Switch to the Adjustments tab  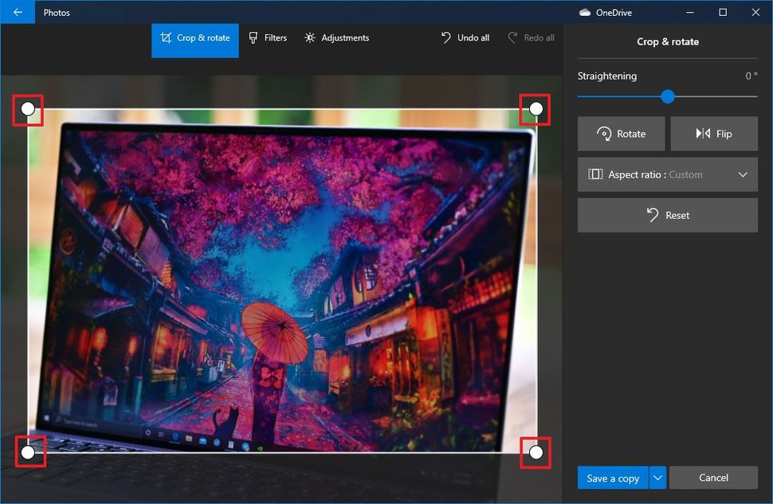click(x=336, y=37)
